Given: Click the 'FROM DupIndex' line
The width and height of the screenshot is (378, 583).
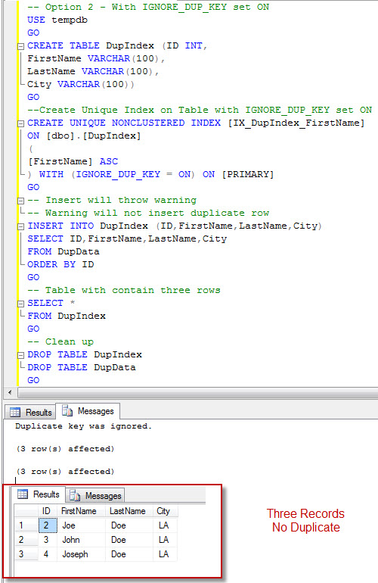Looking at the screenshot, I should pos(67,316).
